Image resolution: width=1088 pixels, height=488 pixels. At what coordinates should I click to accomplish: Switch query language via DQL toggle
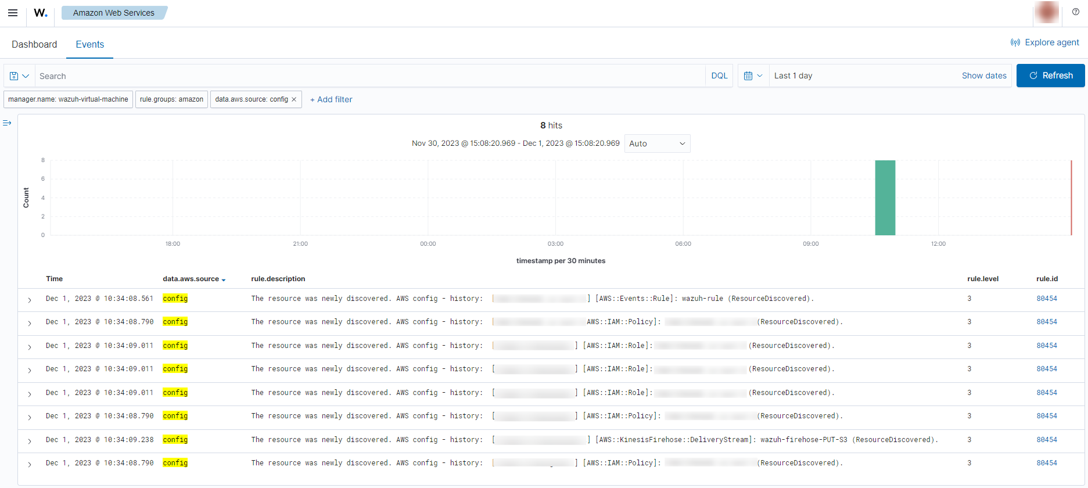719,76
